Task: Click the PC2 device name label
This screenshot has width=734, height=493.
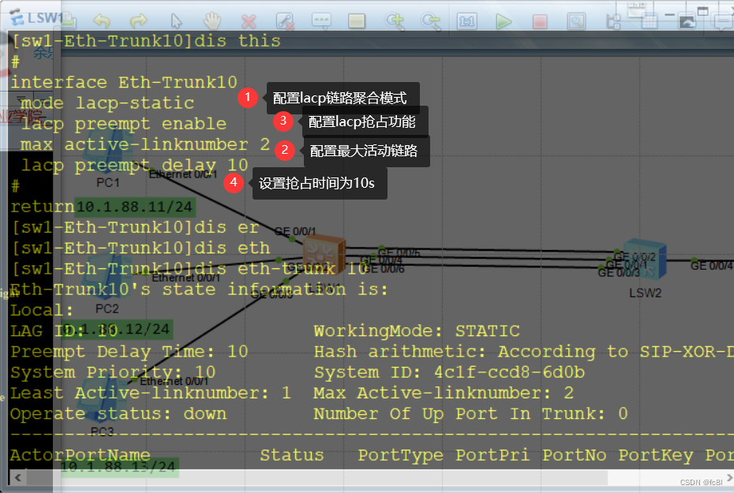Action: click(x=107, y=308)
